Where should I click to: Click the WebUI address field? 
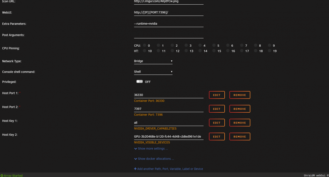tap(169, 12)
